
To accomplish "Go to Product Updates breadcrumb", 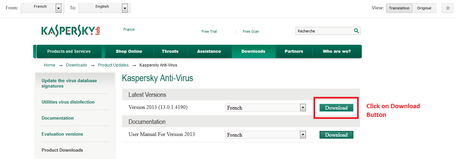I will point(113,65).
